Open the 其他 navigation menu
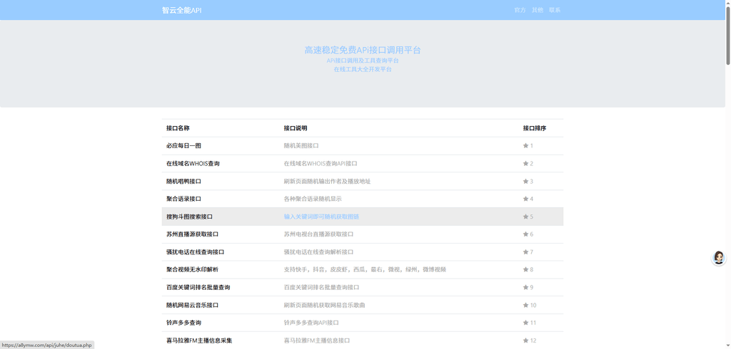The height and width of the screenshot is (349, 731). pos(538,10)
